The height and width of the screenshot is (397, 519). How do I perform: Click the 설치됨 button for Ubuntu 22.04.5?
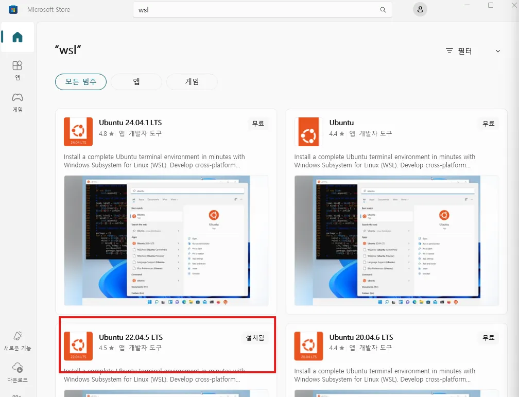(255, 338)
